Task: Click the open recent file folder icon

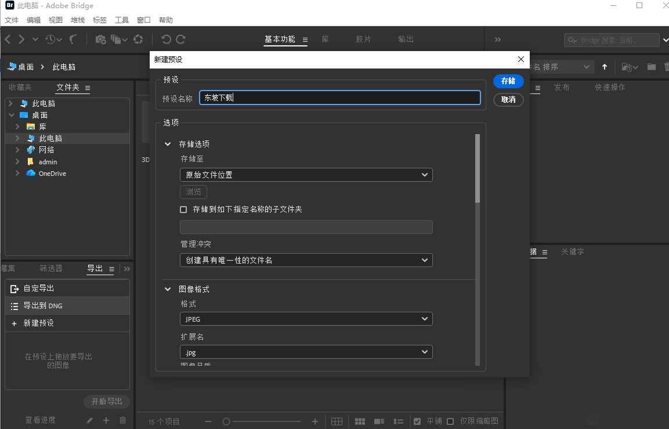Action: (x=630, y=67)
